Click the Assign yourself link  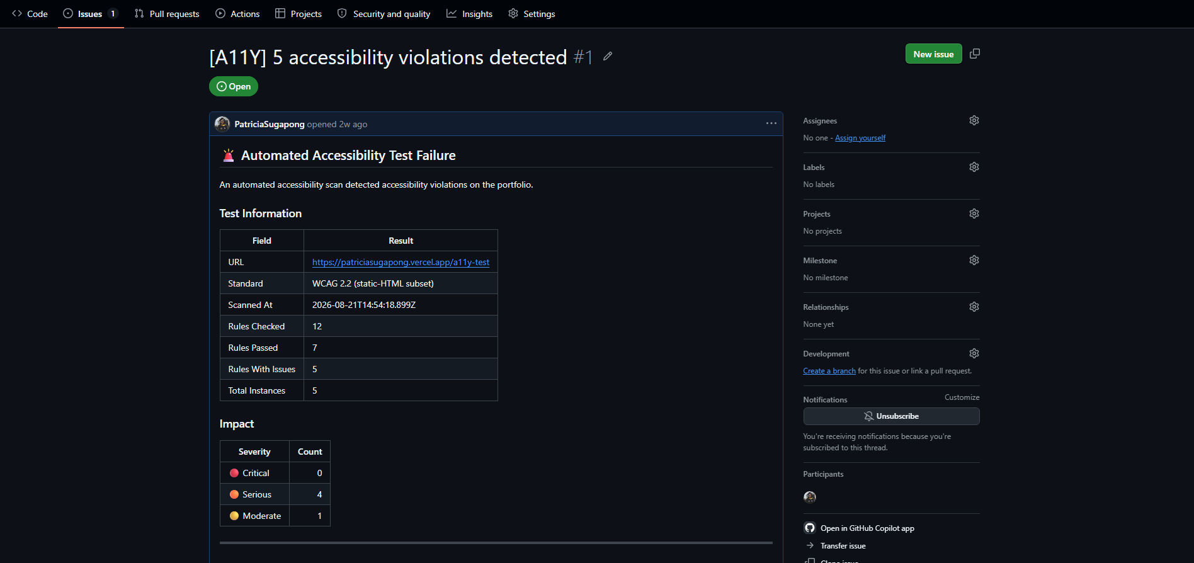point(860,138)
